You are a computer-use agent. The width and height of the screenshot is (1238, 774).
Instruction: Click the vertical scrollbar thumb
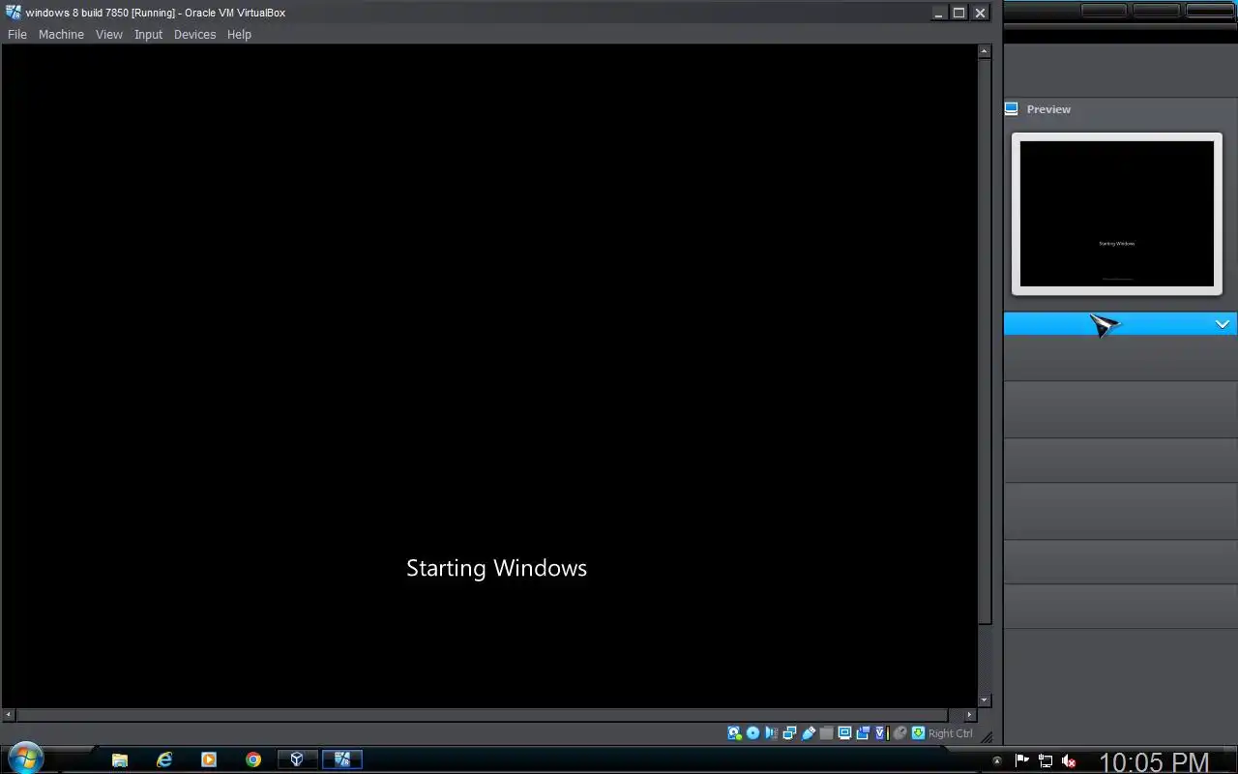(985, 342)
